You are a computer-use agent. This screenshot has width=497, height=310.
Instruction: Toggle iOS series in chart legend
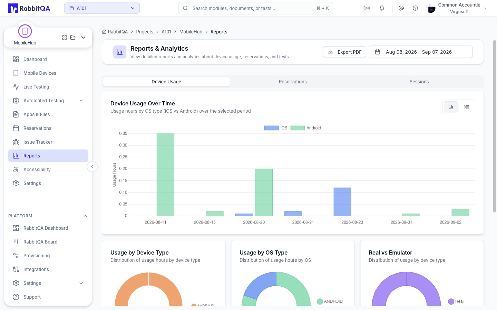coord(276,128)
